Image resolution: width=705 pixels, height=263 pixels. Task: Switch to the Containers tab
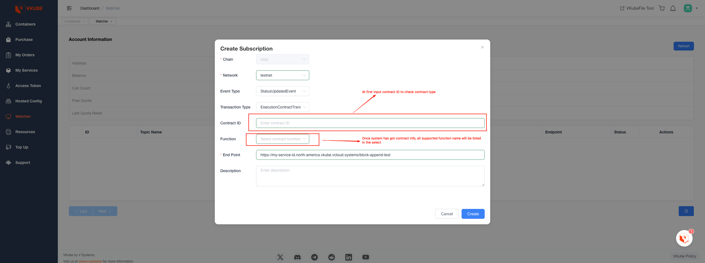click(72, 21)
